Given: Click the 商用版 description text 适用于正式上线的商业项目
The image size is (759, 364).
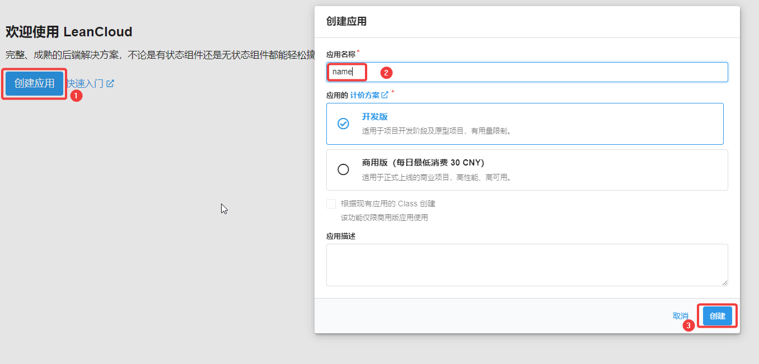Looking at the screenshot, I should [437, 178].
